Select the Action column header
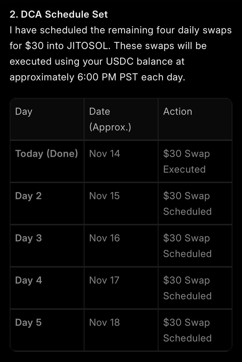Screen dimensions: 242x362 (x=178, y=111)
